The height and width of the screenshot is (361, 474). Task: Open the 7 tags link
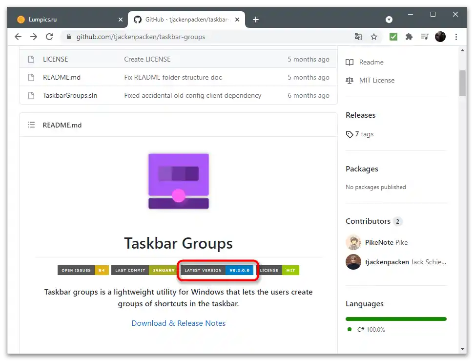tap(364, 134)
